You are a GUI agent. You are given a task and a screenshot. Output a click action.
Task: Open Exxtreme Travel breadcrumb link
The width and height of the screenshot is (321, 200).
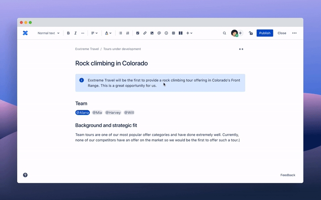pyautogui.click(x=87, y=49)
